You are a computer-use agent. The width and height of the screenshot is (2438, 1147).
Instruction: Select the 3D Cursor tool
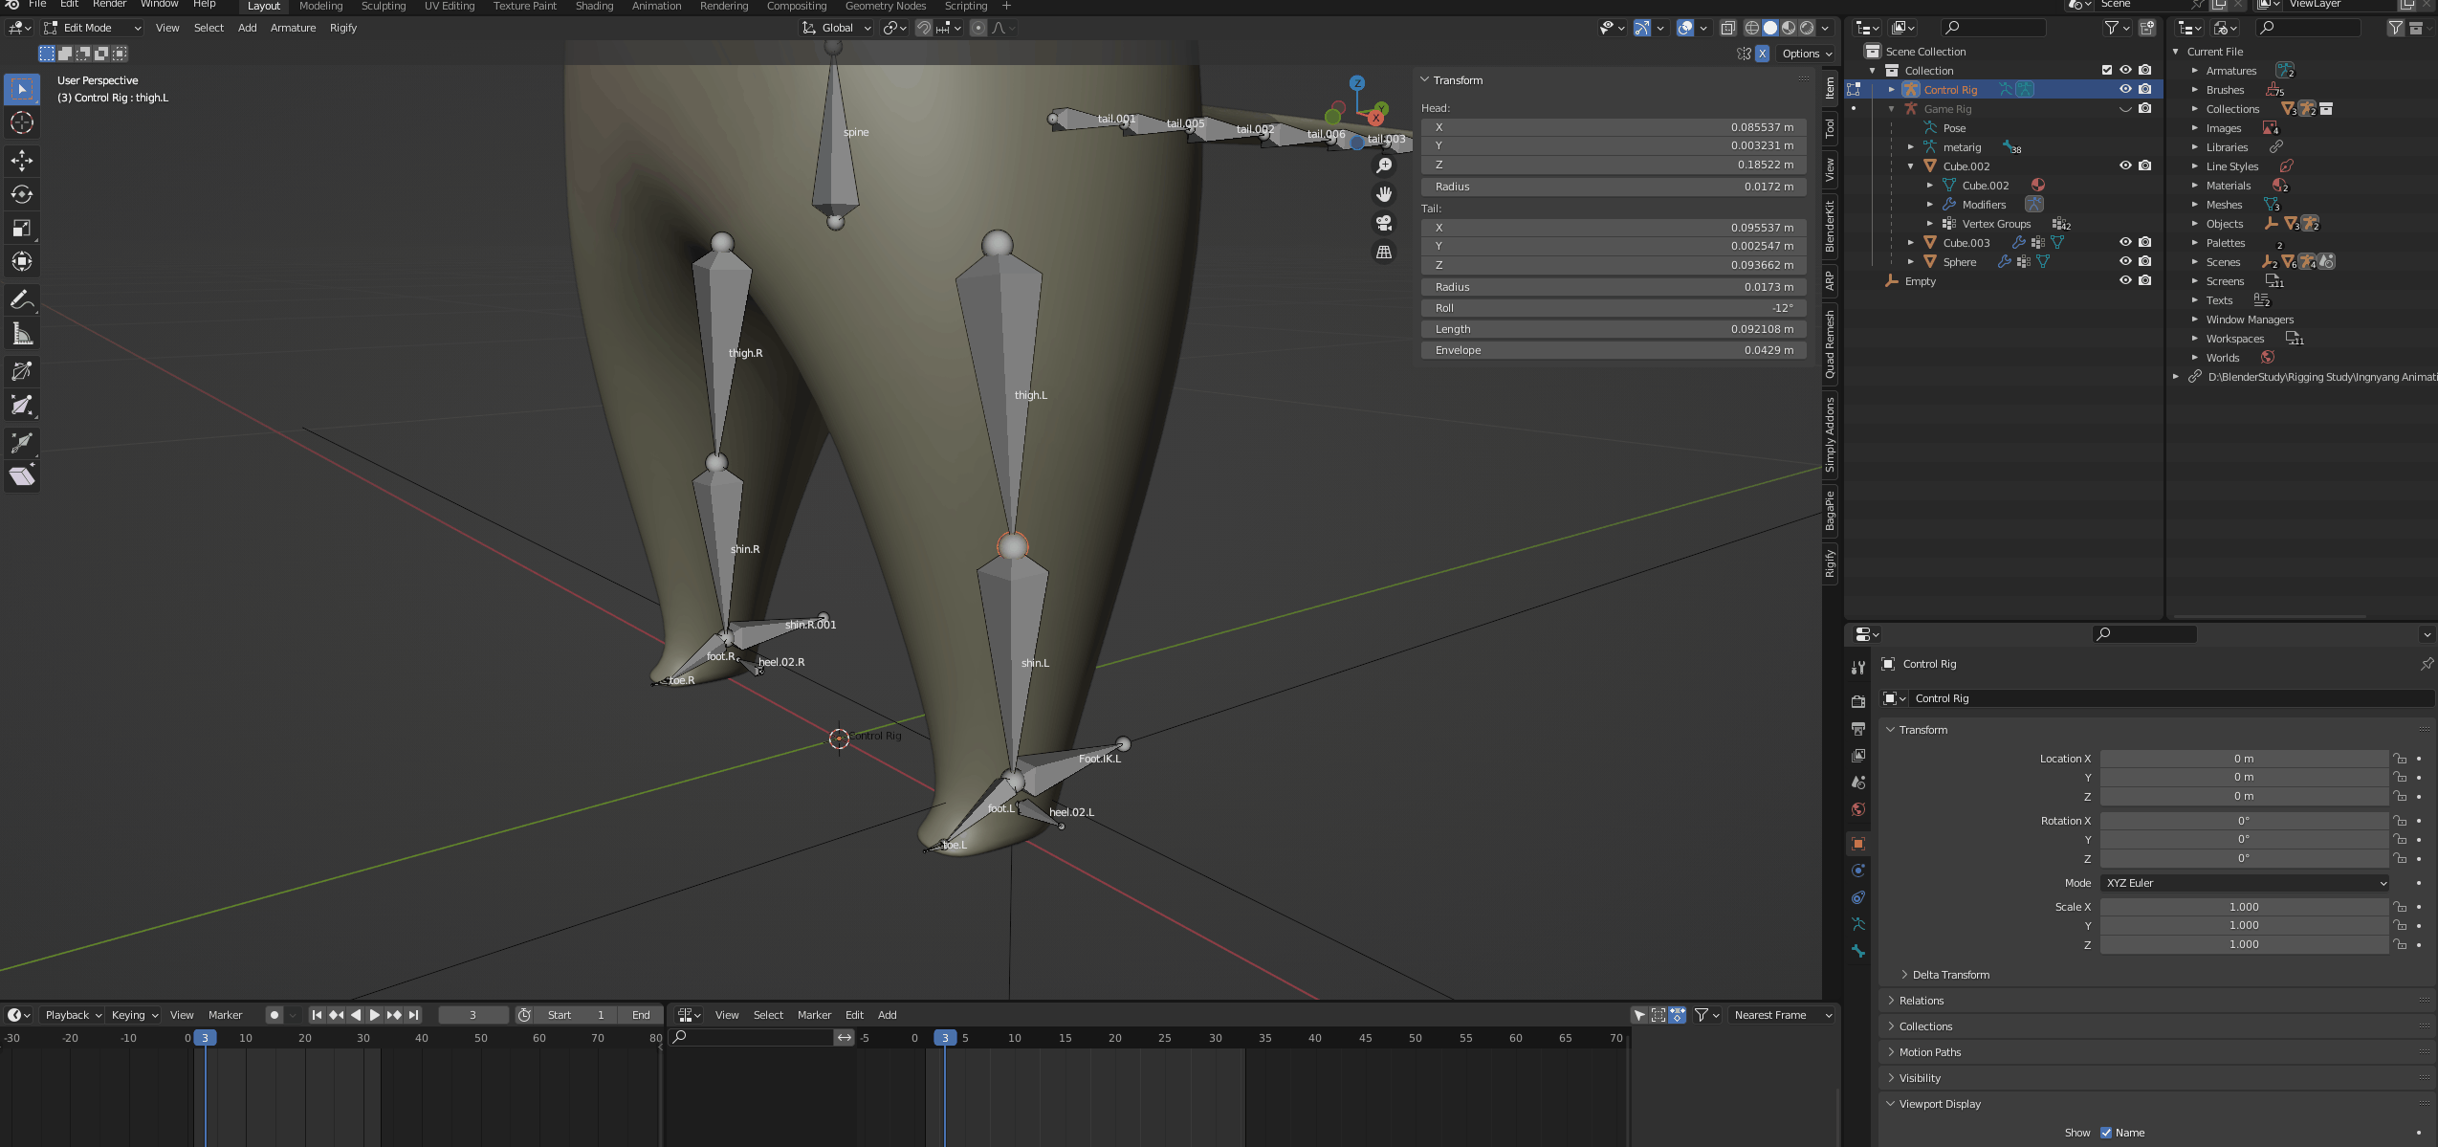22,122
